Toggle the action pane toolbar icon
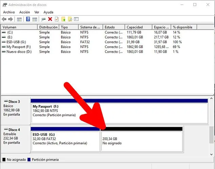Screen dimensions: 215x169 coord(35,19)
